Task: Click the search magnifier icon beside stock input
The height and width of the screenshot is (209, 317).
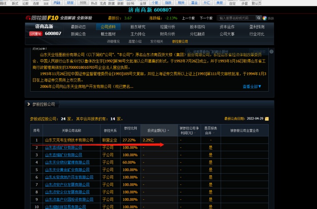Action: 259,18
